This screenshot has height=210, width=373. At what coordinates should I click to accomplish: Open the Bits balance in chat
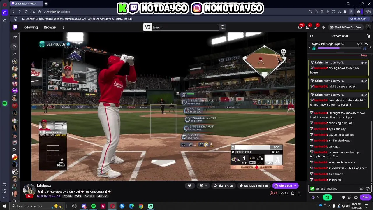pos(315,197)
